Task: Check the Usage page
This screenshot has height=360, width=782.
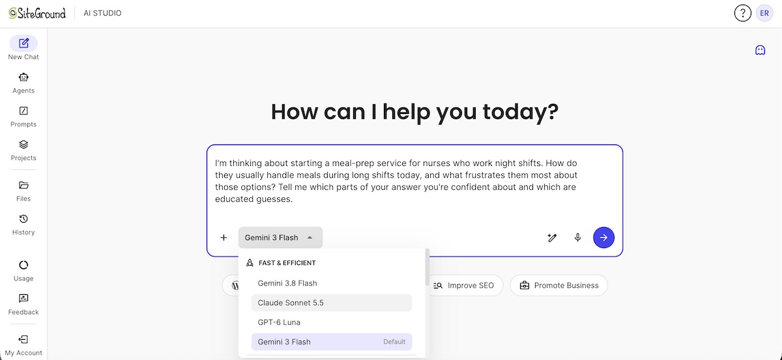Action: point(23,271)
